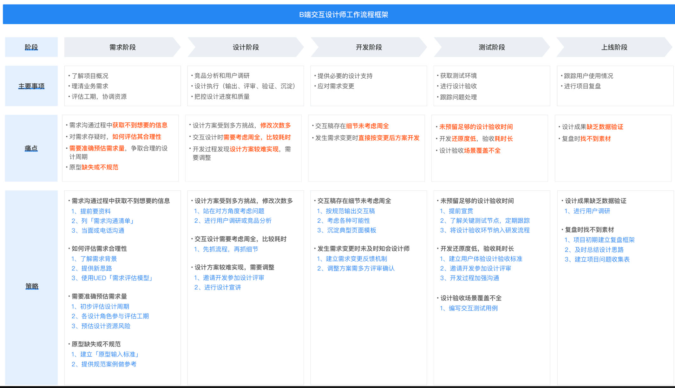Click strategy item '2、进行用户调研或竞品分析'
This screenshot has height=388, width=675.
tap(233, 220)
